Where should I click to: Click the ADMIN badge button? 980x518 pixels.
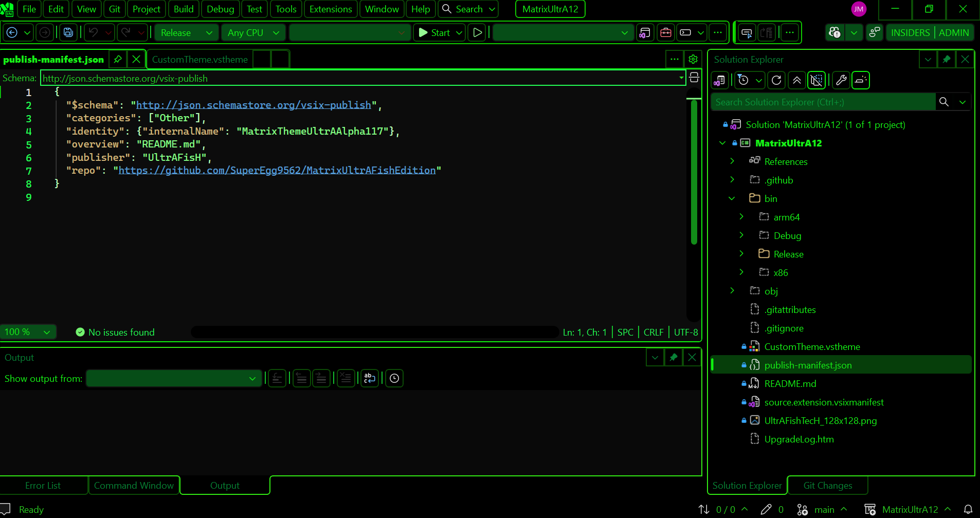point(954,32)
